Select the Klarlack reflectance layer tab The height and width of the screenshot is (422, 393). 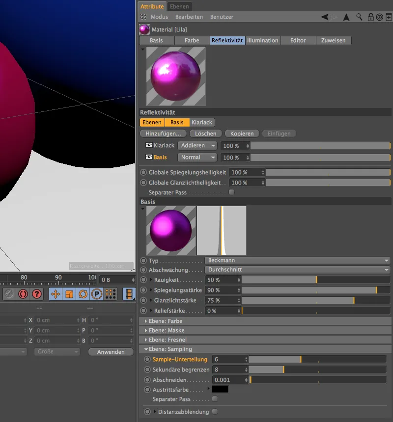point(202,123)
